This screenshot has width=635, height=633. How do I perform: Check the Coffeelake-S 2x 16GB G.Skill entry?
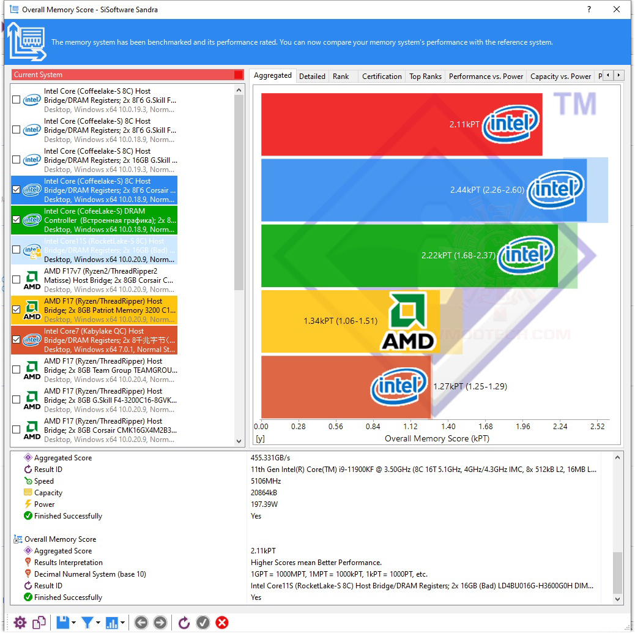coord(16,160)
